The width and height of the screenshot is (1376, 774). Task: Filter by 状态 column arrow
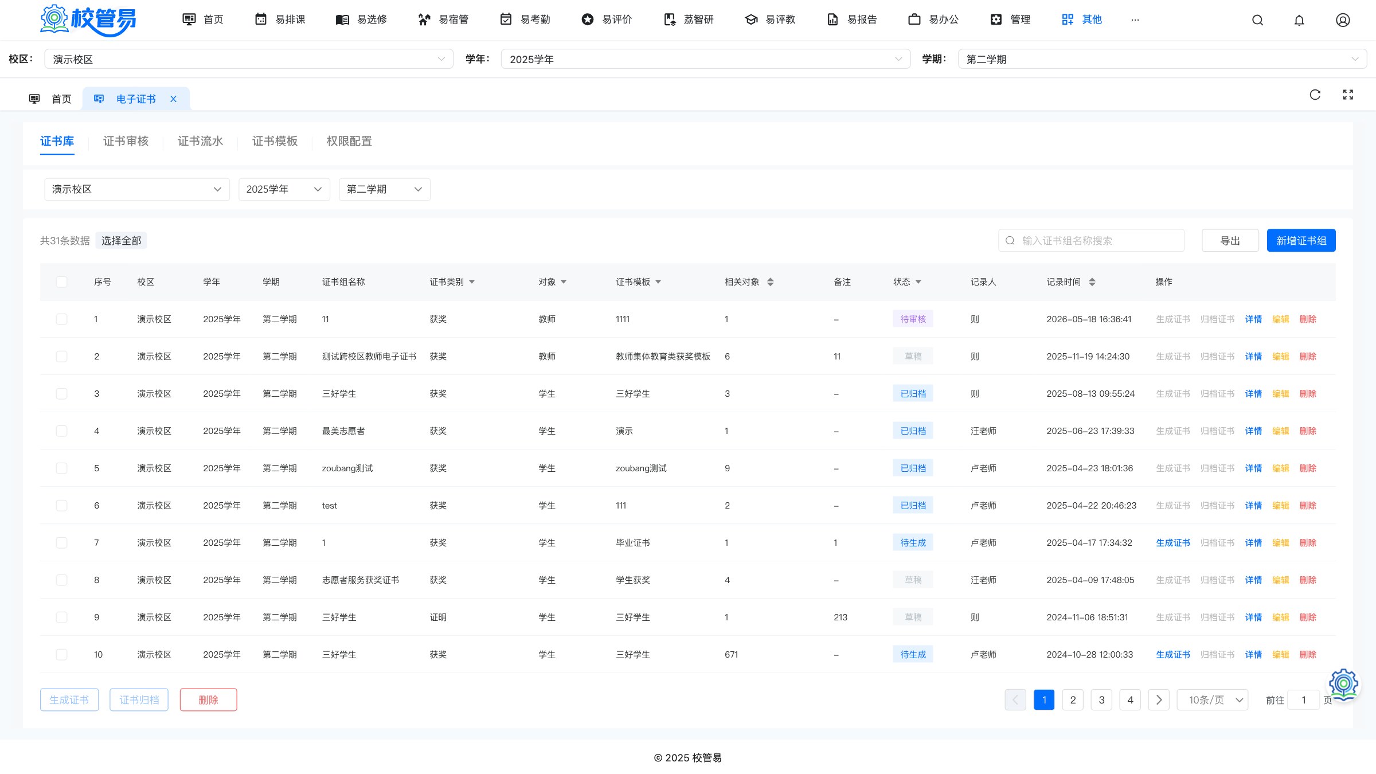pos(918,282)
